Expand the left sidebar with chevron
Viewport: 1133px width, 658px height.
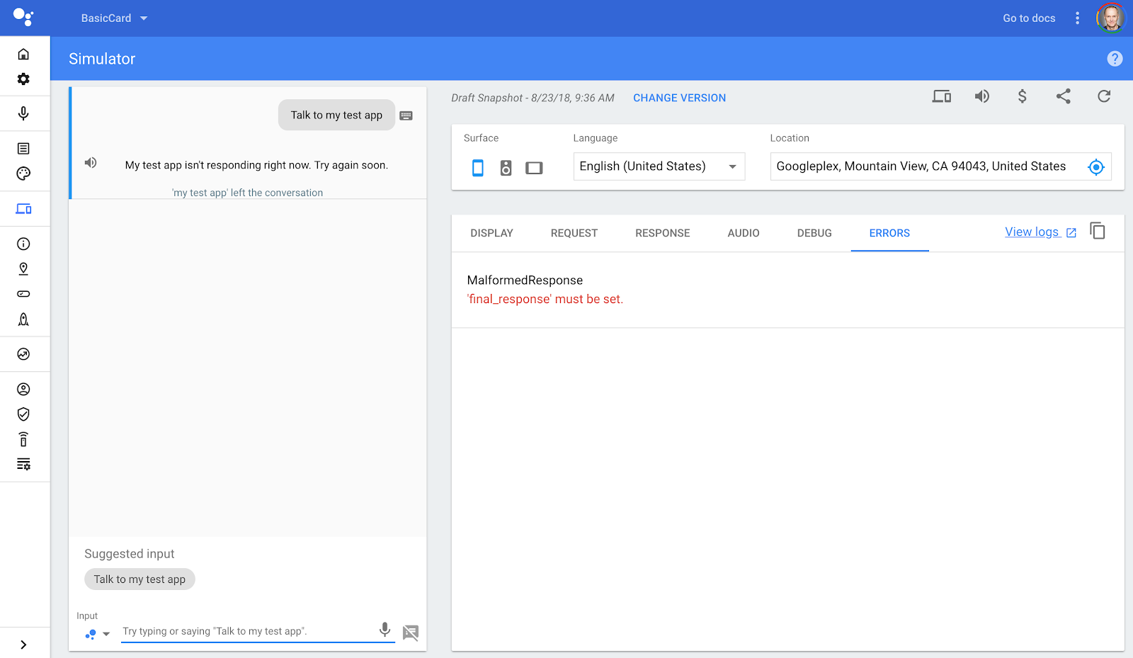coord(23,645)
